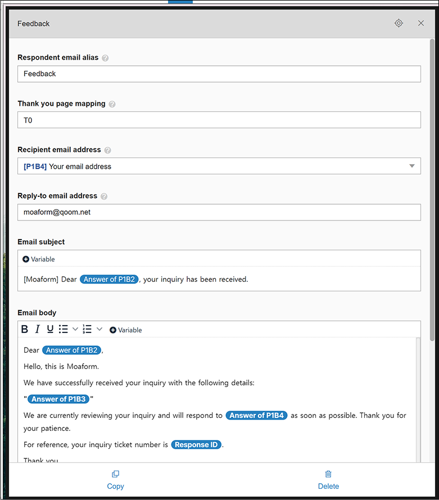
Task: Click the Respondent email alias field
Action: pos(219,74)
